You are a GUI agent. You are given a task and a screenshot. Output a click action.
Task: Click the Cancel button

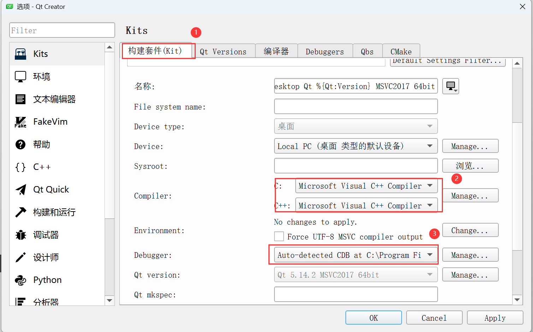tap(434, 318)
